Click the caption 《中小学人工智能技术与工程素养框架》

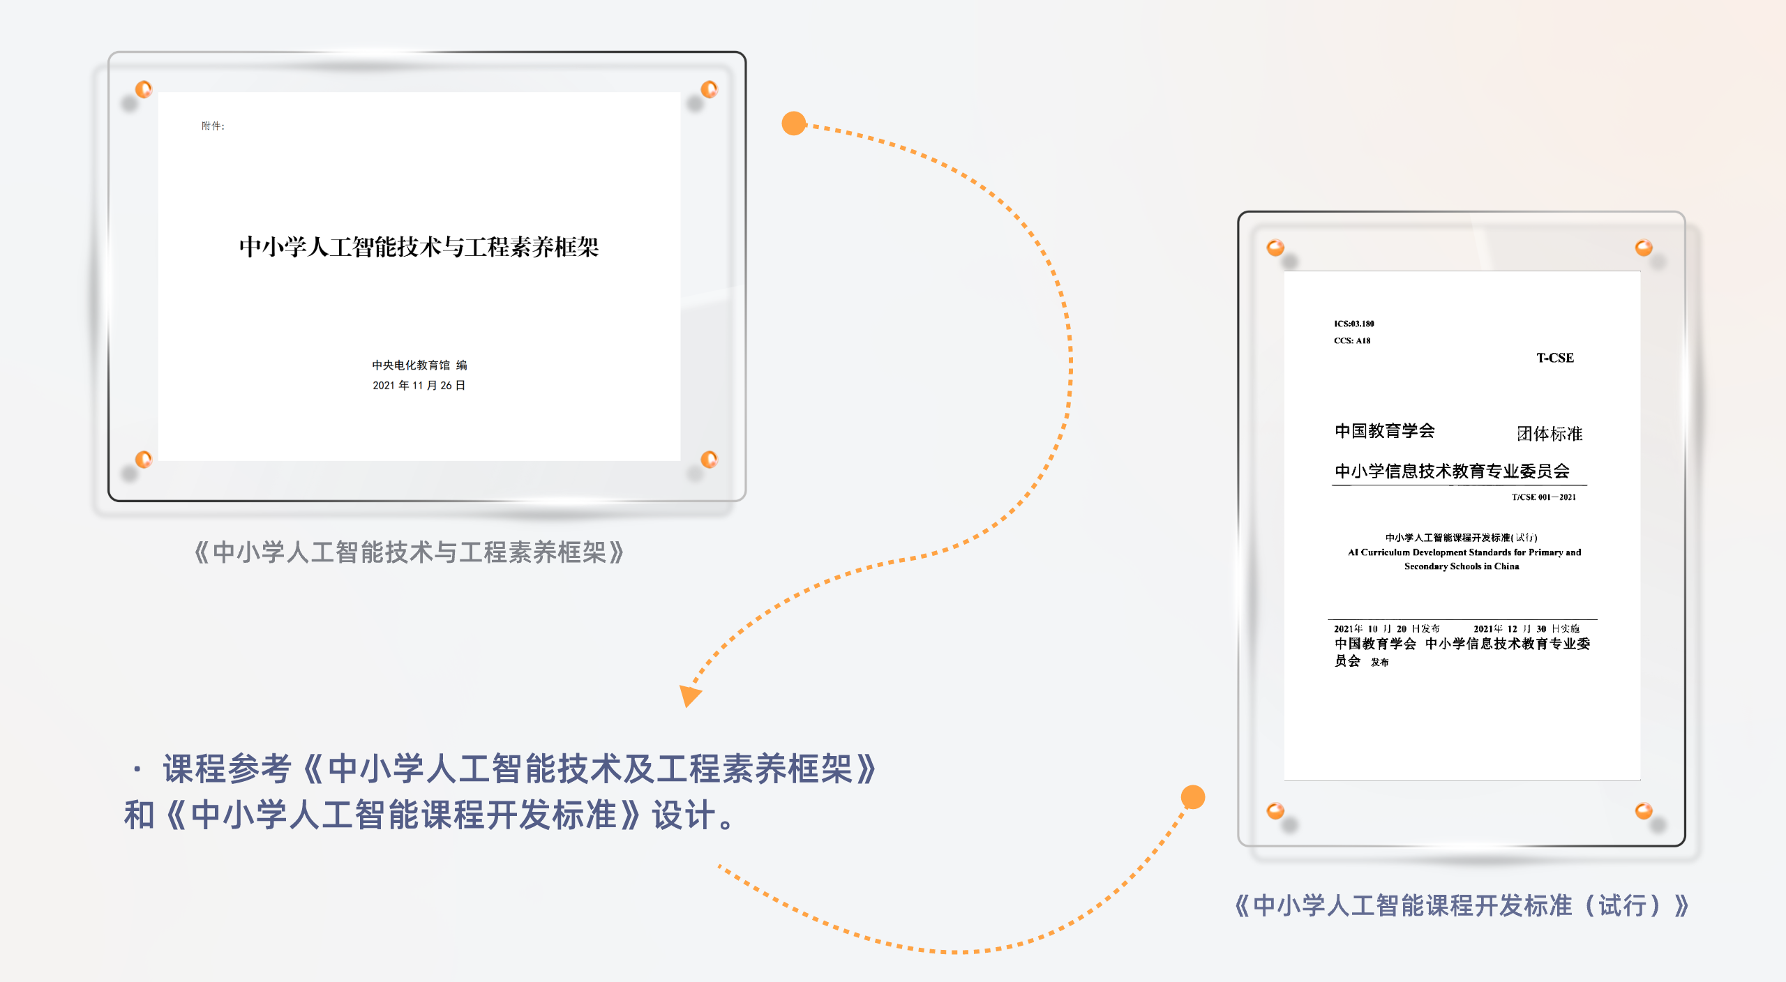409,552
